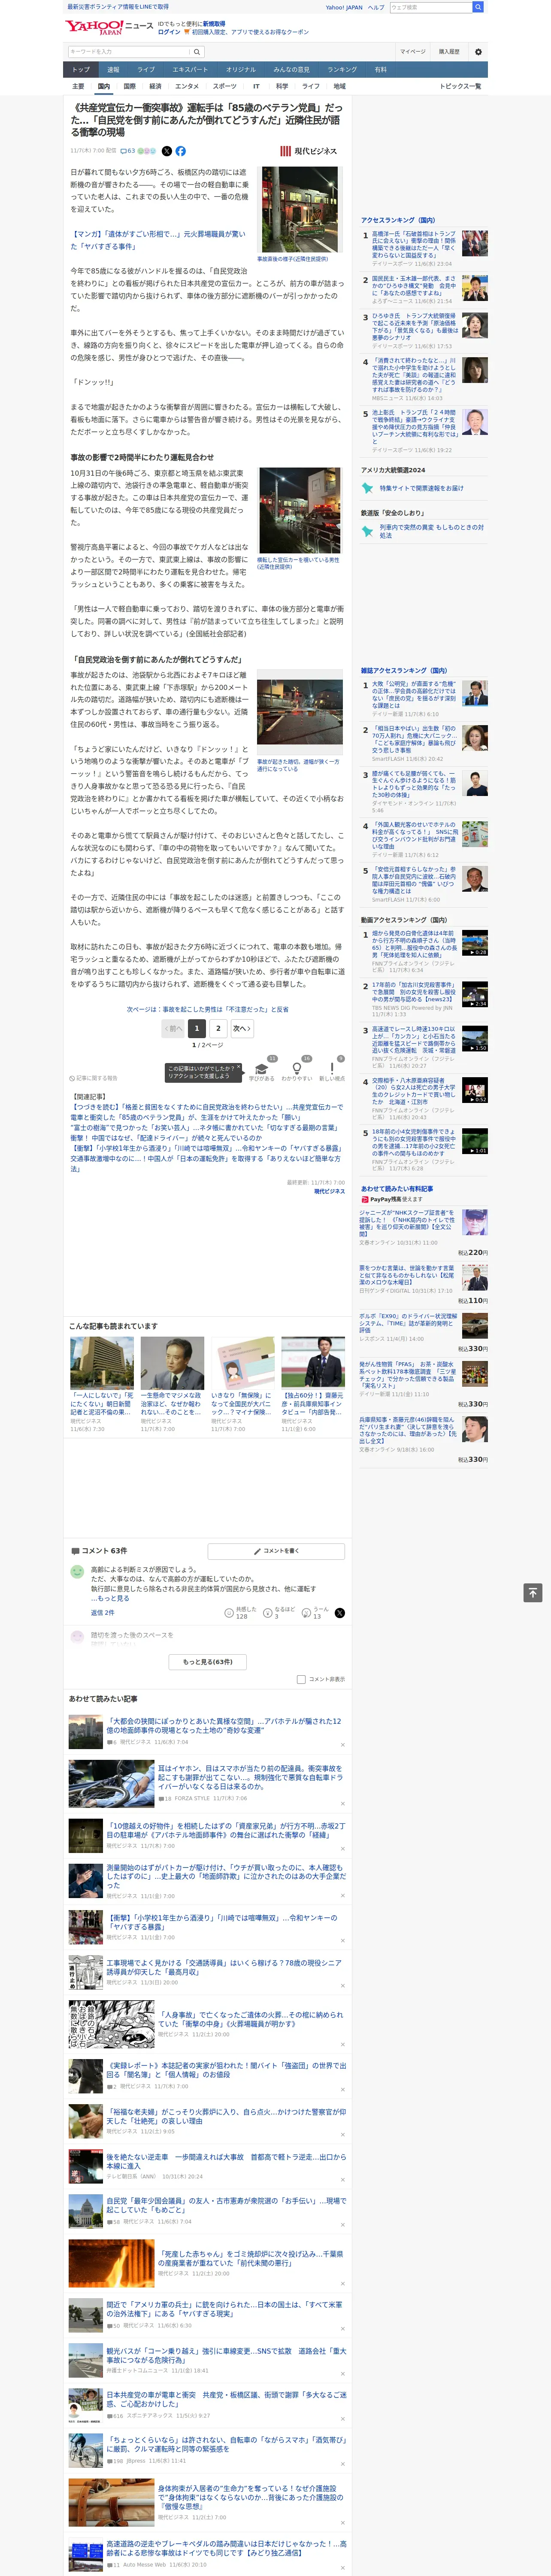This screenshot has height=2576, width=551.
Task: Open トピックス一覧 link
Action: 460,86
